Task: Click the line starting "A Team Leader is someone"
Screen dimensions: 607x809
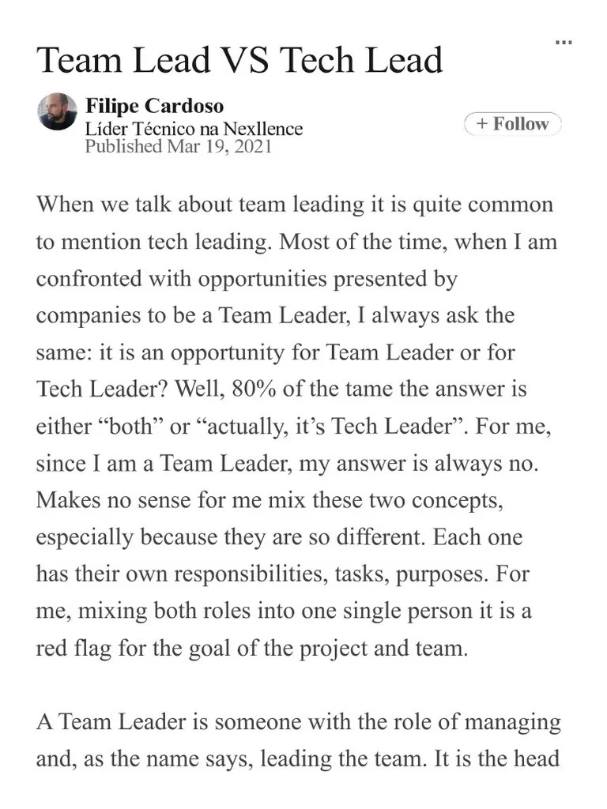Action: click(x=198, y=721)
